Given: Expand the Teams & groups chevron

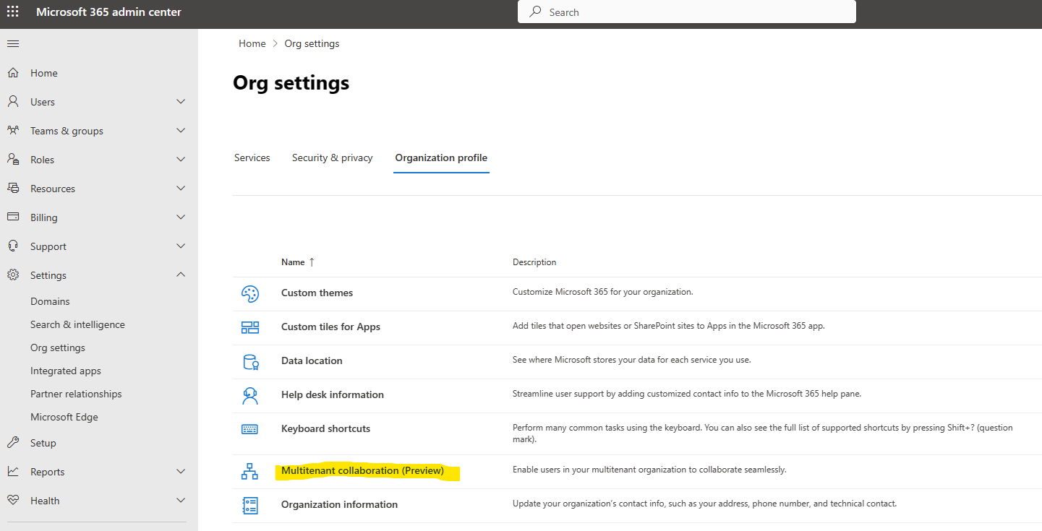Looking at the screenshot, I should point(181,131).
